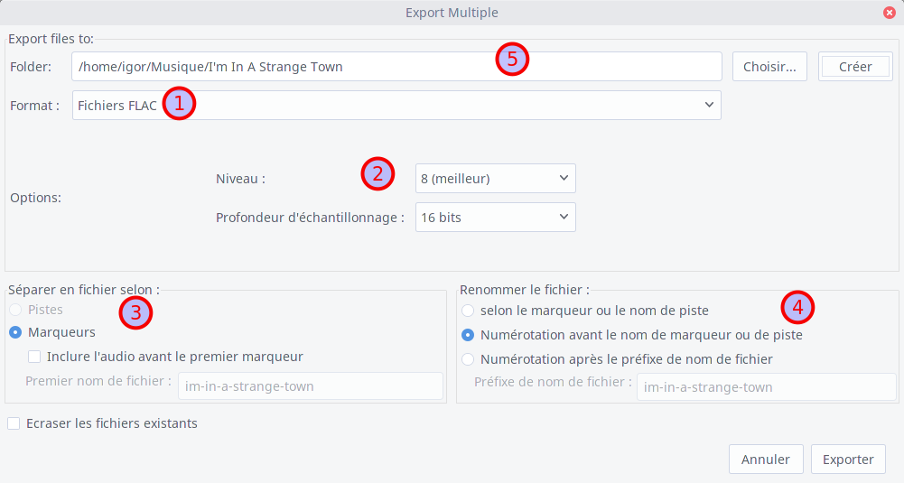Click the 'Export files to:' label

(x=51, y=39)
